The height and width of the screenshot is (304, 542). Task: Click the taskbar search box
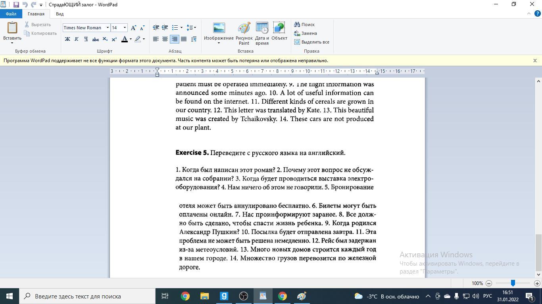[x=87, y=296]
